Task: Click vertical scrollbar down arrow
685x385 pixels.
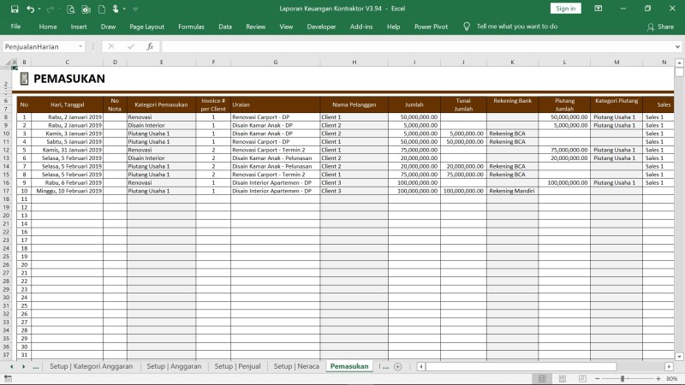Action: coord(679,357)
